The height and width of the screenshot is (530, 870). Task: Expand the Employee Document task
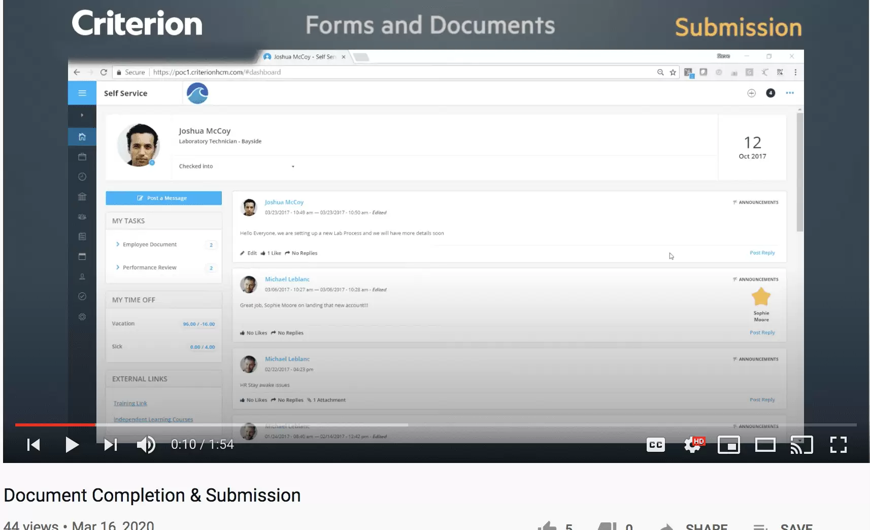tap(149, 245)
